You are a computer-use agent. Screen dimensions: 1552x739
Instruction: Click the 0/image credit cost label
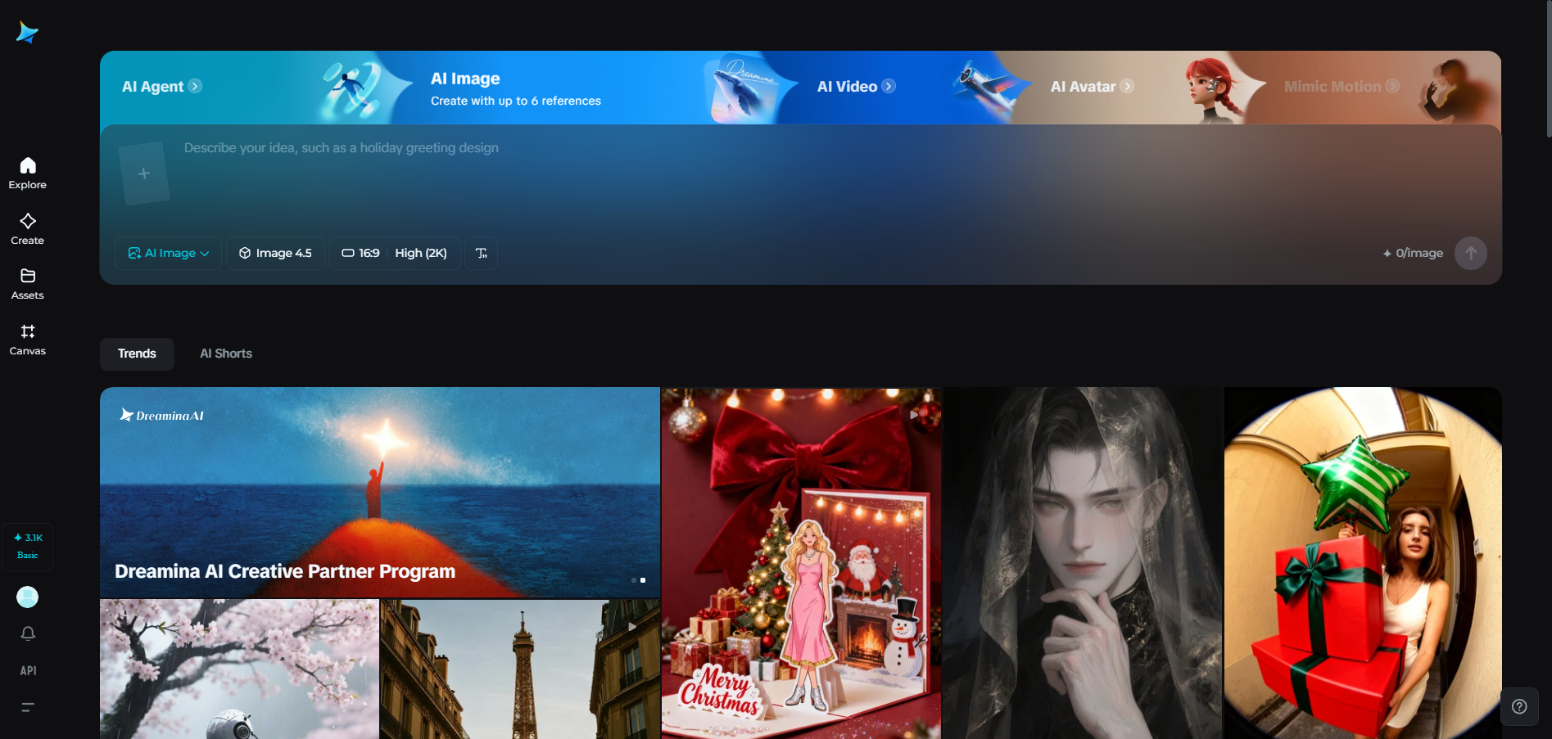pos(1414,253)
